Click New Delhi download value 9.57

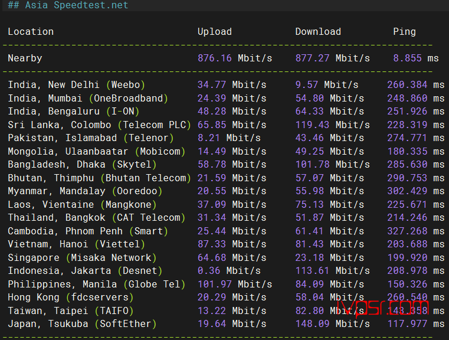pos(307,85)
